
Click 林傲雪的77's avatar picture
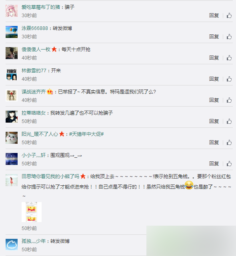[12, 74]
